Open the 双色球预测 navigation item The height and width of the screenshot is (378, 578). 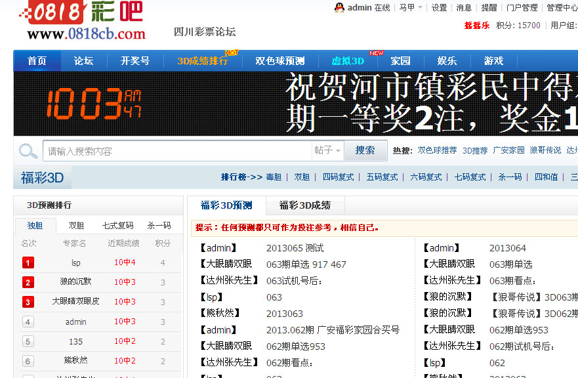point(280,61)
